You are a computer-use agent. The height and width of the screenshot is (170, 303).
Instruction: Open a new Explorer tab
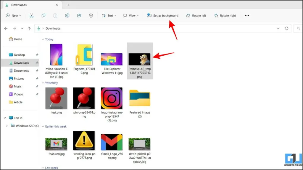[x=68, y=5]
